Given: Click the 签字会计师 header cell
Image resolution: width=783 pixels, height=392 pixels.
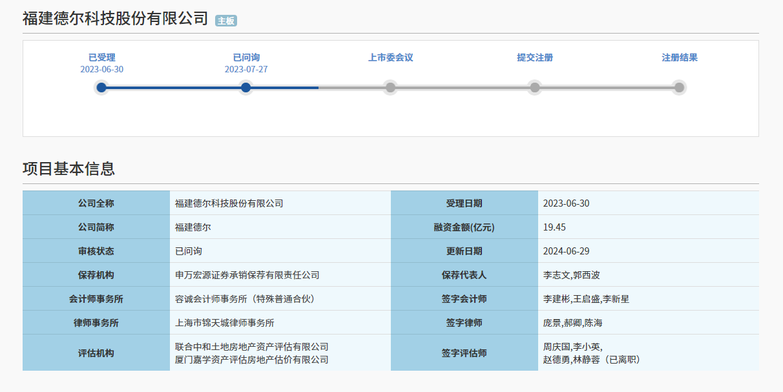Looking at the screenshot, I should click(465, 299).
